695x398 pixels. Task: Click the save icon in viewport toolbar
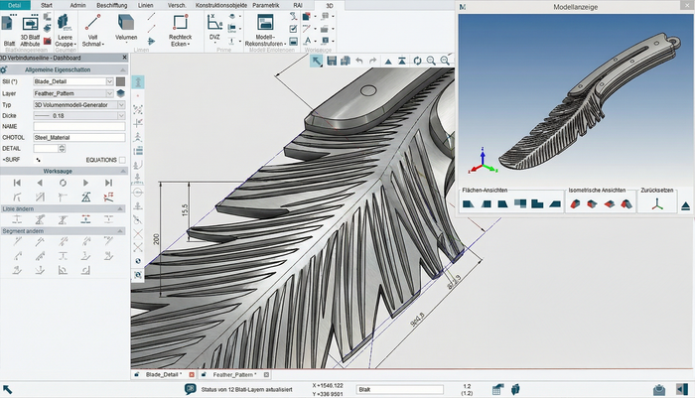[x=334, y=61]
